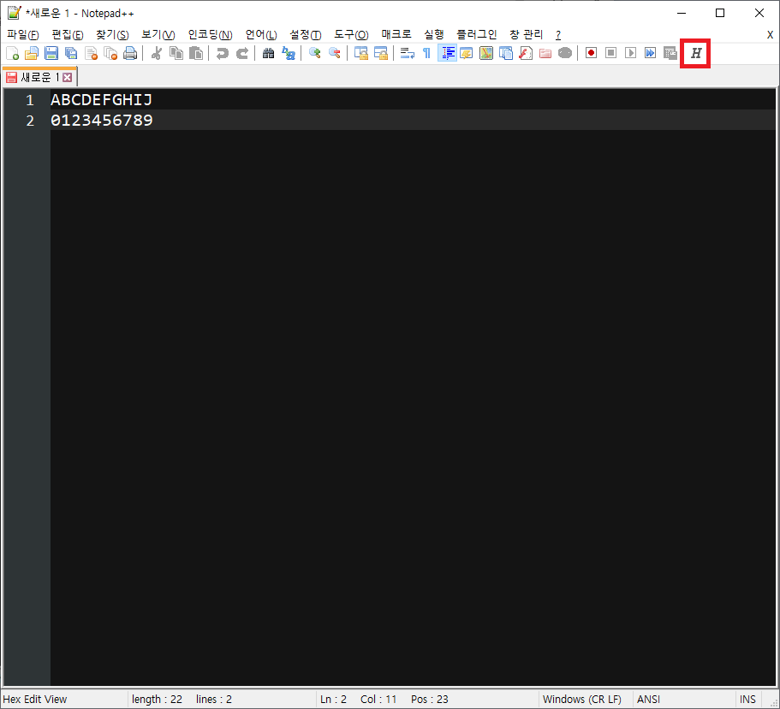Zoom out with the magnifier minus icon
Image resolution: width=780 pixels, height=709 pixels.
tap(334, 53)
